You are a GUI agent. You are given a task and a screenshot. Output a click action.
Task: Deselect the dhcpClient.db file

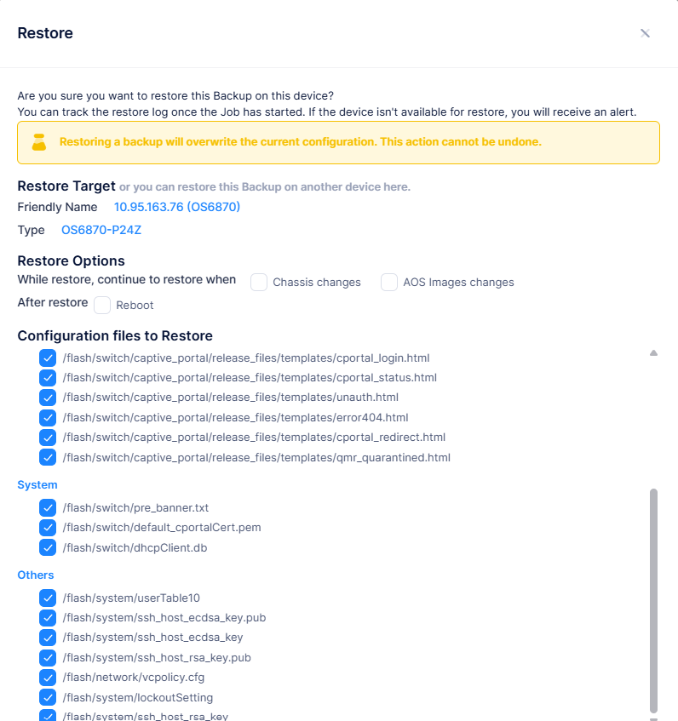click(48, 547)
